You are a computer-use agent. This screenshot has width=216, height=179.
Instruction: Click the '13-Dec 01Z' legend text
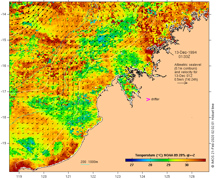tap(183, 76)
